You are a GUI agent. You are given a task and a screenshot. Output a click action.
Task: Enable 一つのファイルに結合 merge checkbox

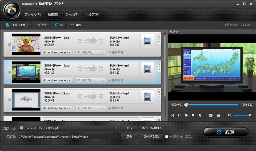[167, 137]
